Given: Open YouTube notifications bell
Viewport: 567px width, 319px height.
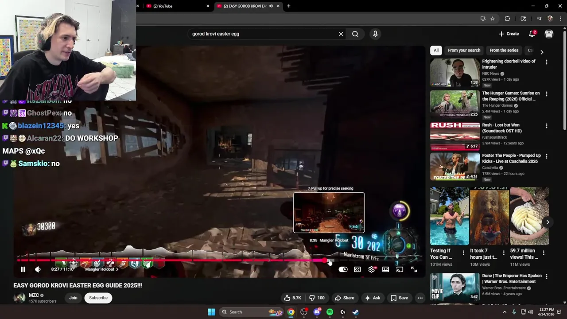Looking at the screenshot, I should click(532, 34).
